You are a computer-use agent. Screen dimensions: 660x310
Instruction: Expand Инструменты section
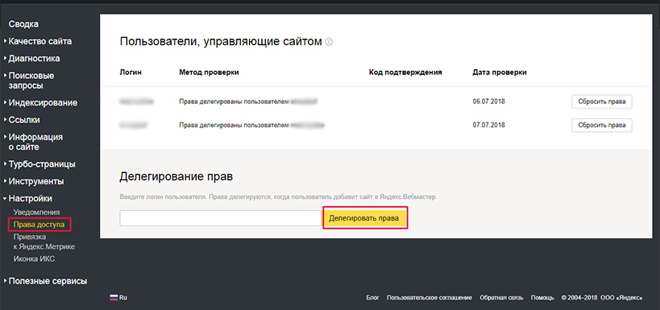[x=36, y=182]
